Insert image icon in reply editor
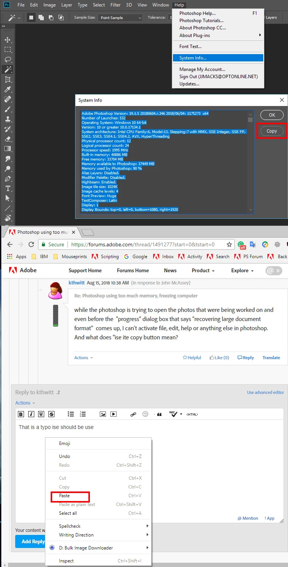The width and height of the screenshot is (288, 567). point(102,414)
